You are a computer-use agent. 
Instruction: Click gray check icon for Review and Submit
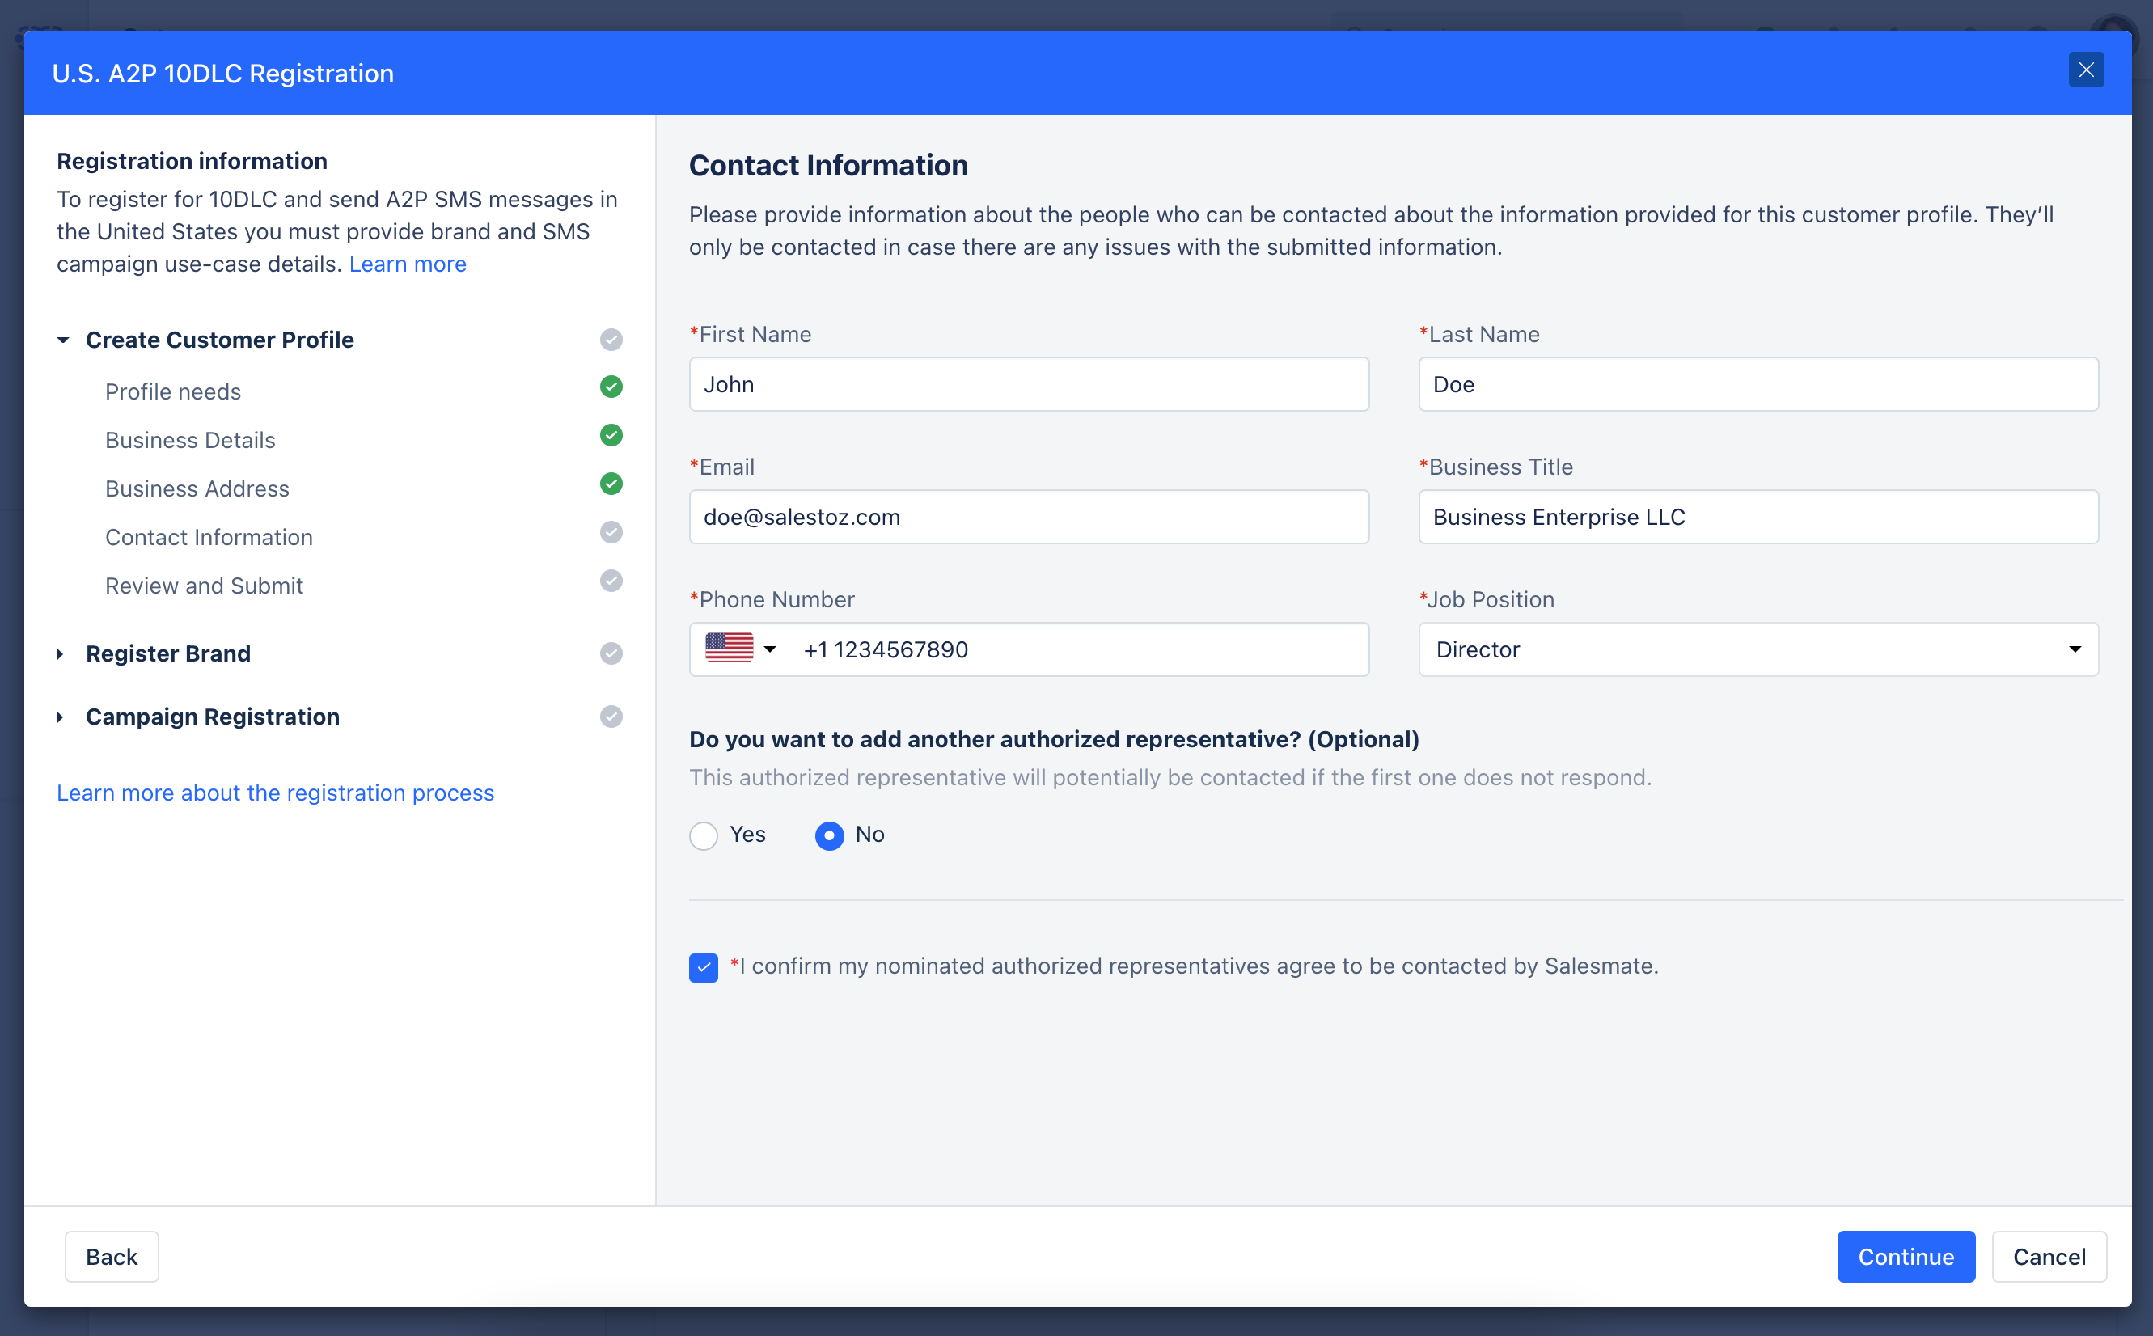tap(611, 581)
